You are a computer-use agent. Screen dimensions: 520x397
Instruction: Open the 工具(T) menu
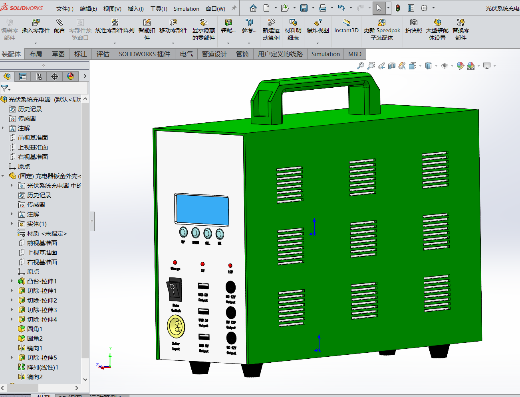pos(158,8)
